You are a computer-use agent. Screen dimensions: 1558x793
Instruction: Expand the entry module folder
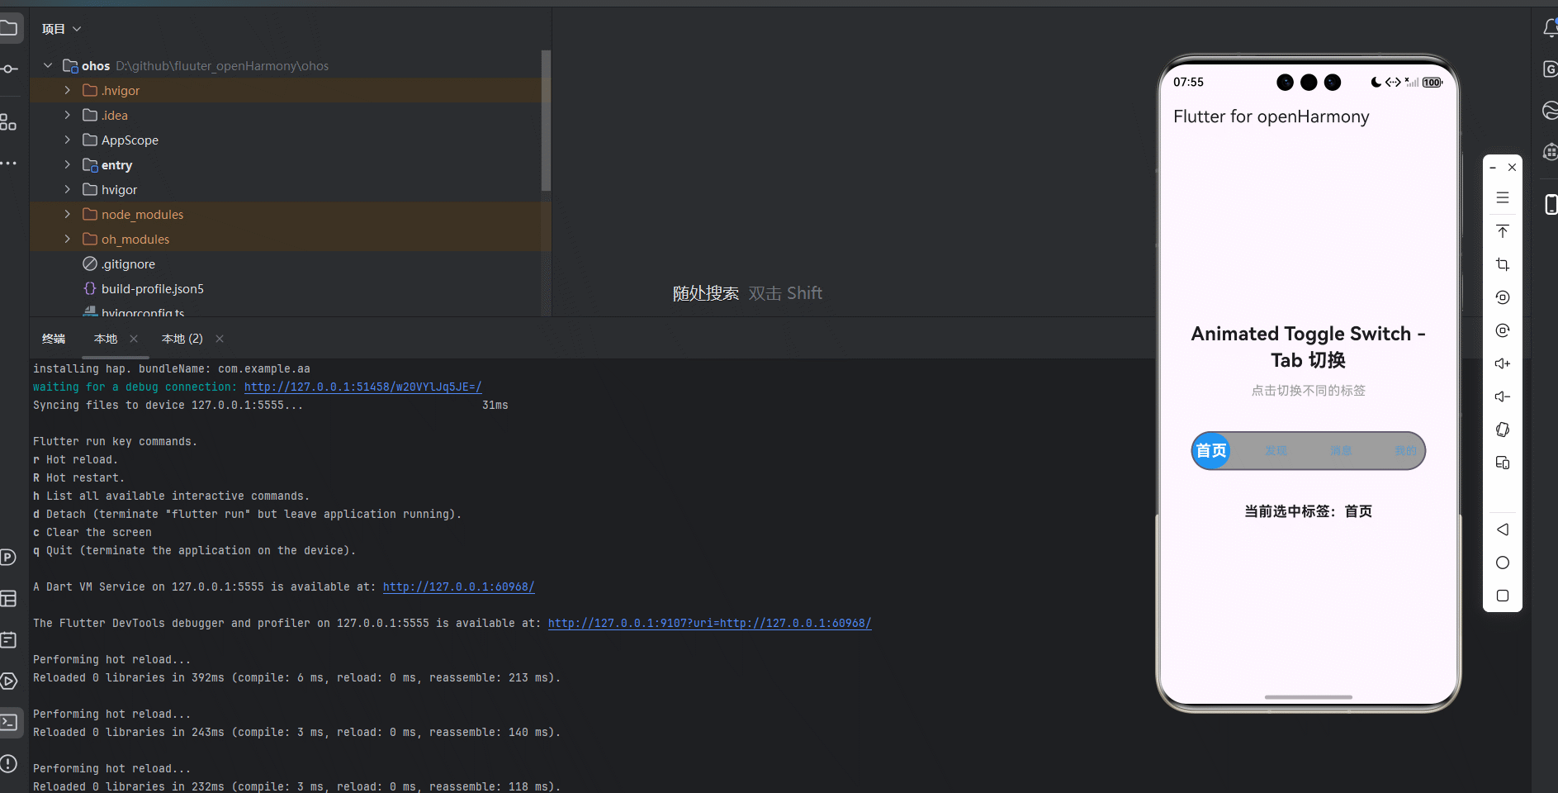[68, 164]
